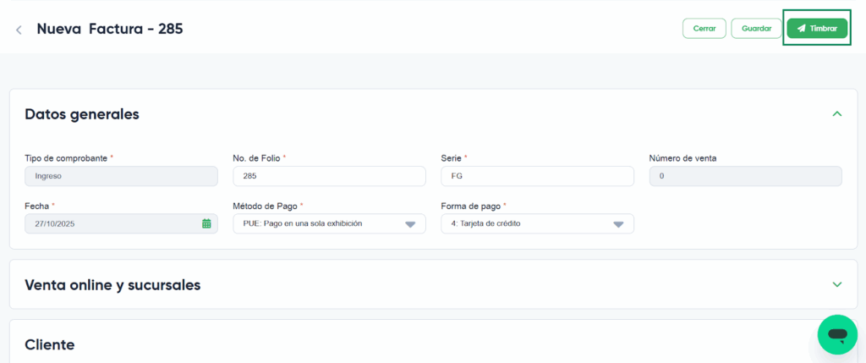Go back using the left arrow icon
Screen dimensions: 866x363
point(19,30)
